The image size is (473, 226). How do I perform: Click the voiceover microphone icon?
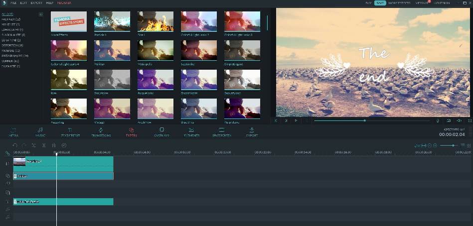(438, 120)
